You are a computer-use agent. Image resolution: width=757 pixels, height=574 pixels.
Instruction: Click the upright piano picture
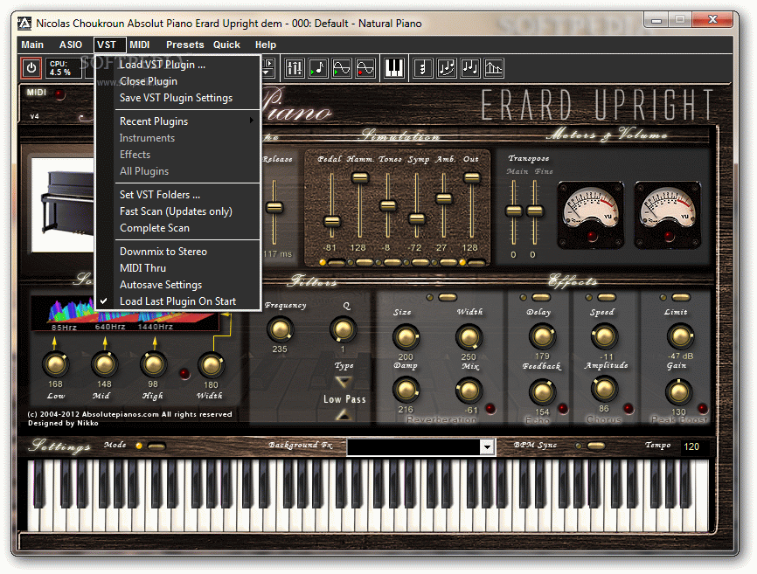click(63, 204)
